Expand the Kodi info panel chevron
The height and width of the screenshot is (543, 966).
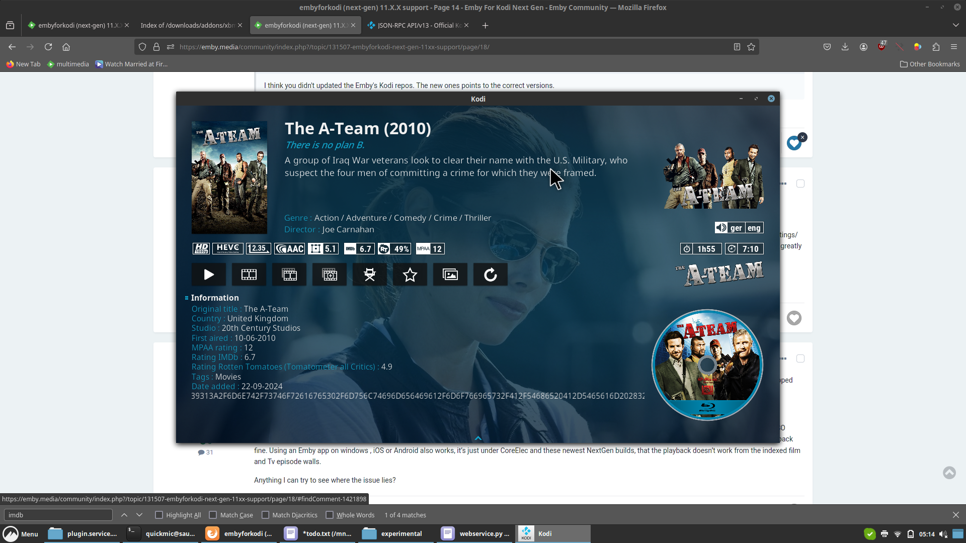point(478,438)
